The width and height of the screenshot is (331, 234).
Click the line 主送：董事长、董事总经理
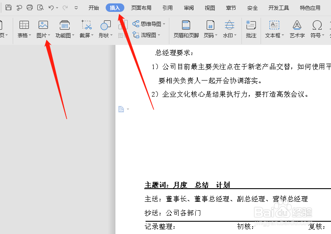226,199
